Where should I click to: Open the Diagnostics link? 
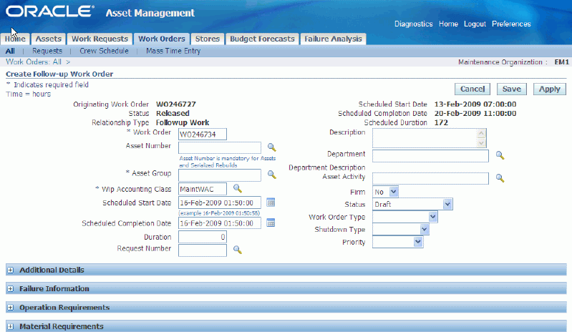413,24
